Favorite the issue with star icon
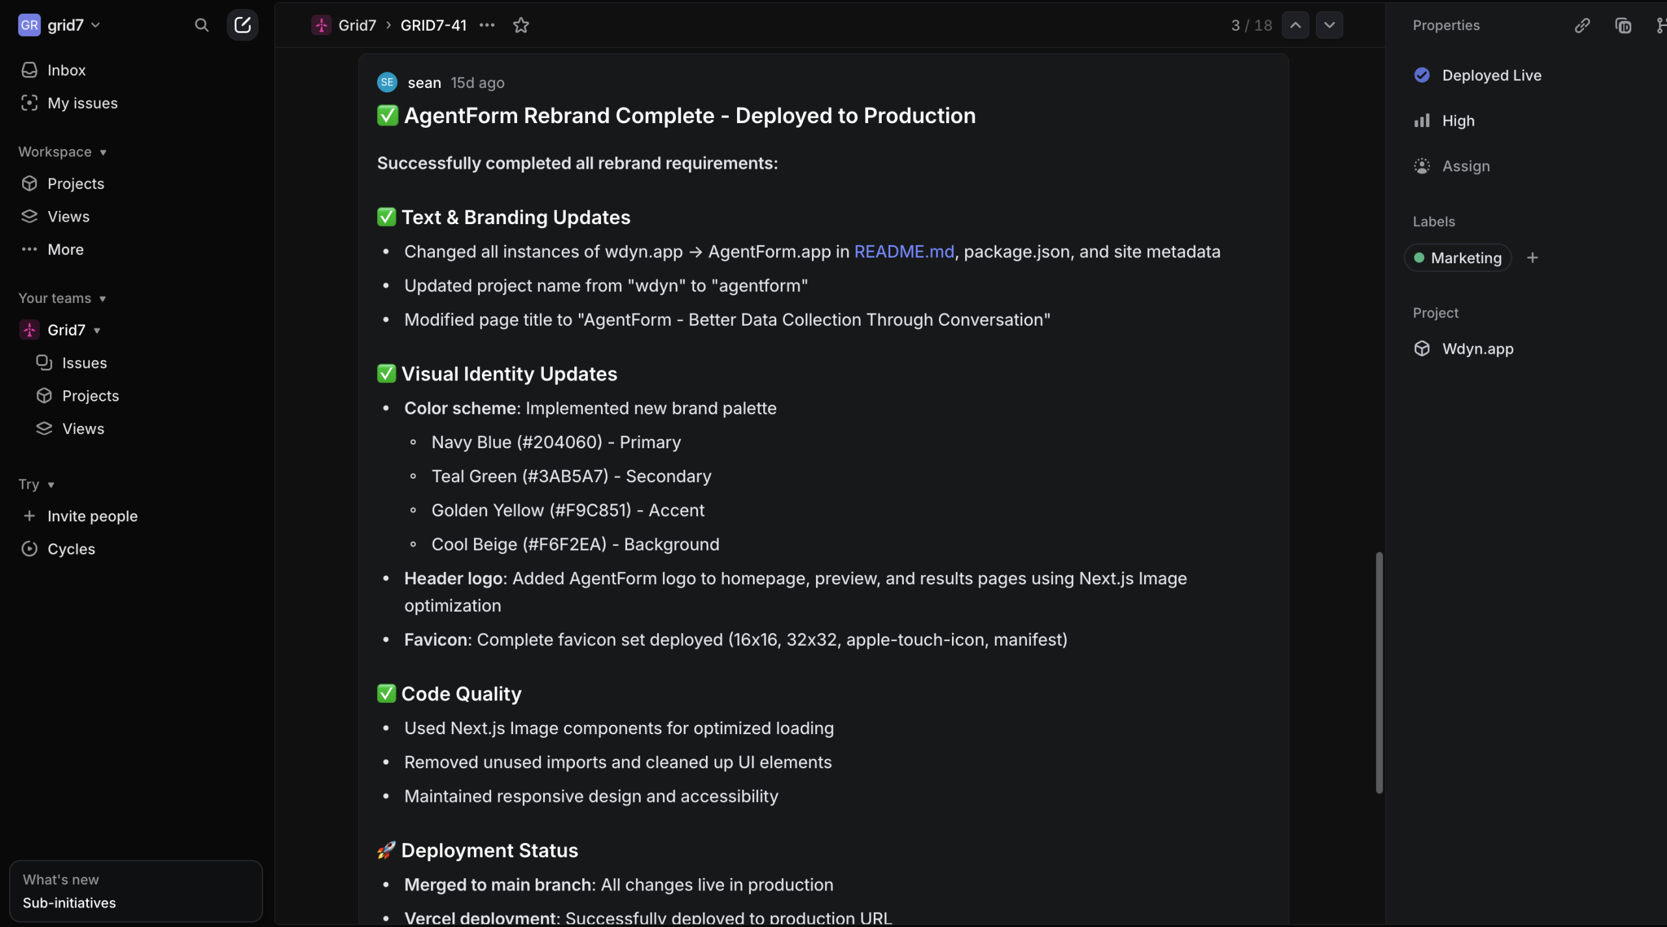The width and height of the screenshot is (1667, 927). click(521, 25)
